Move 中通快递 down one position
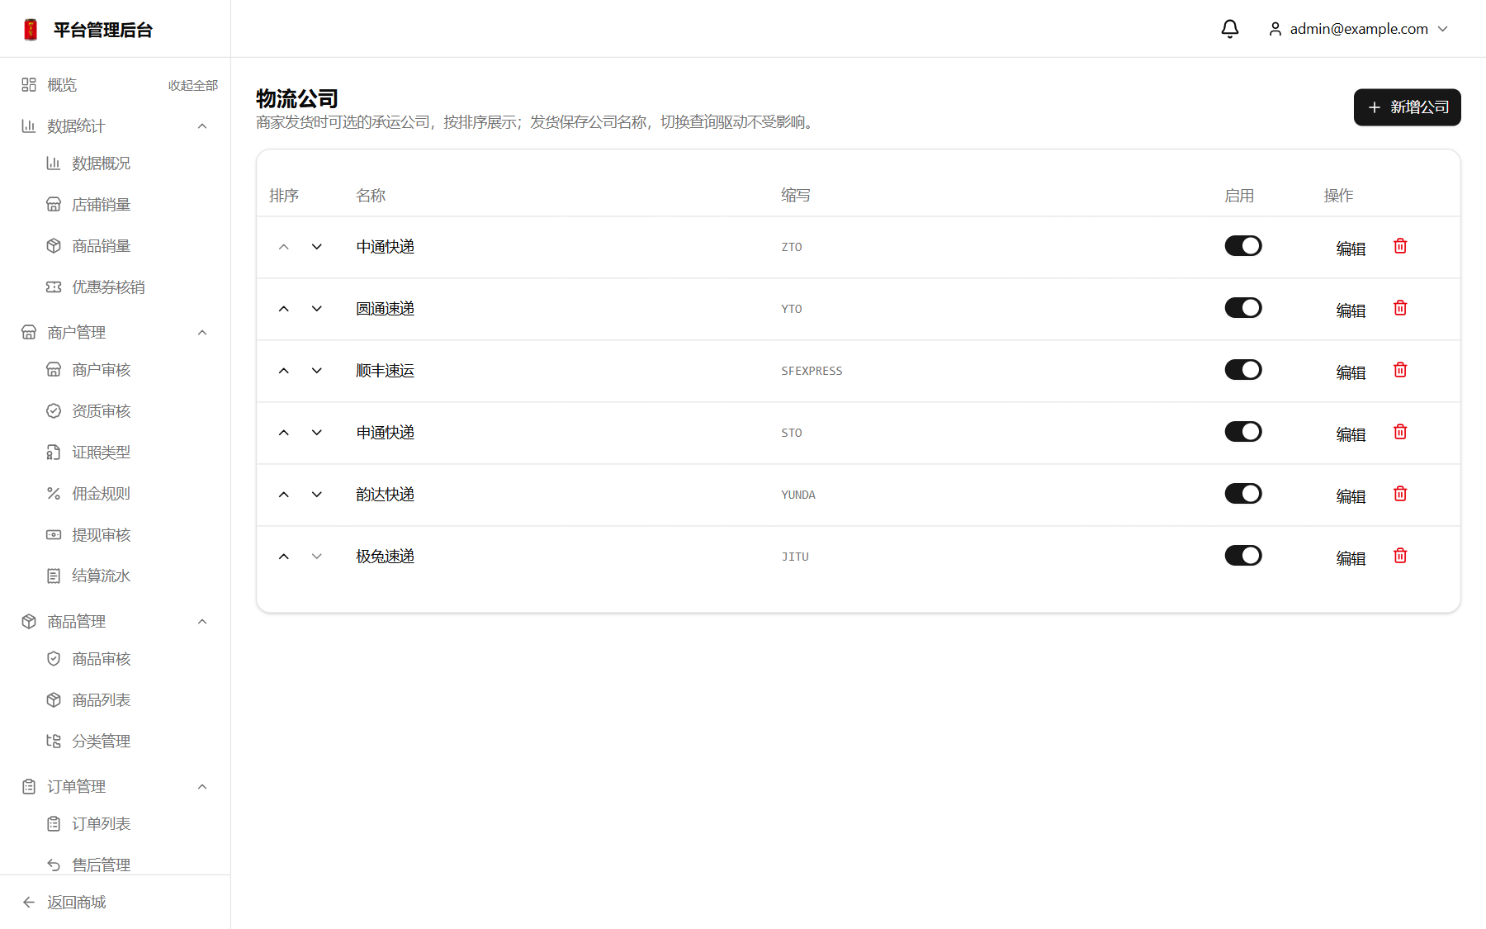This screenshot has height=929, width=1486. [317, 247]
